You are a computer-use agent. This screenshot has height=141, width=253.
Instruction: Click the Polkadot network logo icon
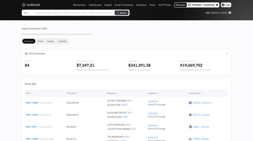(190, 5)
